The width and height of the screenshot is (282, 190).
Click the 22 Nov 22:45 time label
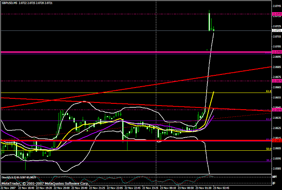pyautogui.click(x=132, y=188)
